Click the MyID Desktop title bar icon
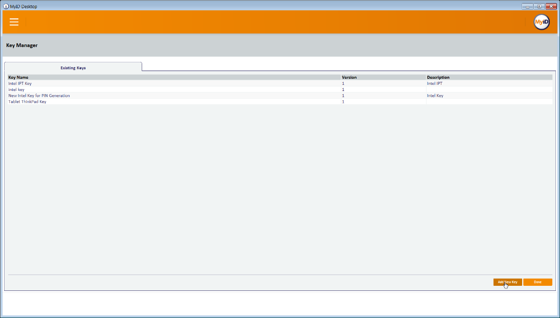The width and height of the screenshot is (560, 318). [6, 7]
